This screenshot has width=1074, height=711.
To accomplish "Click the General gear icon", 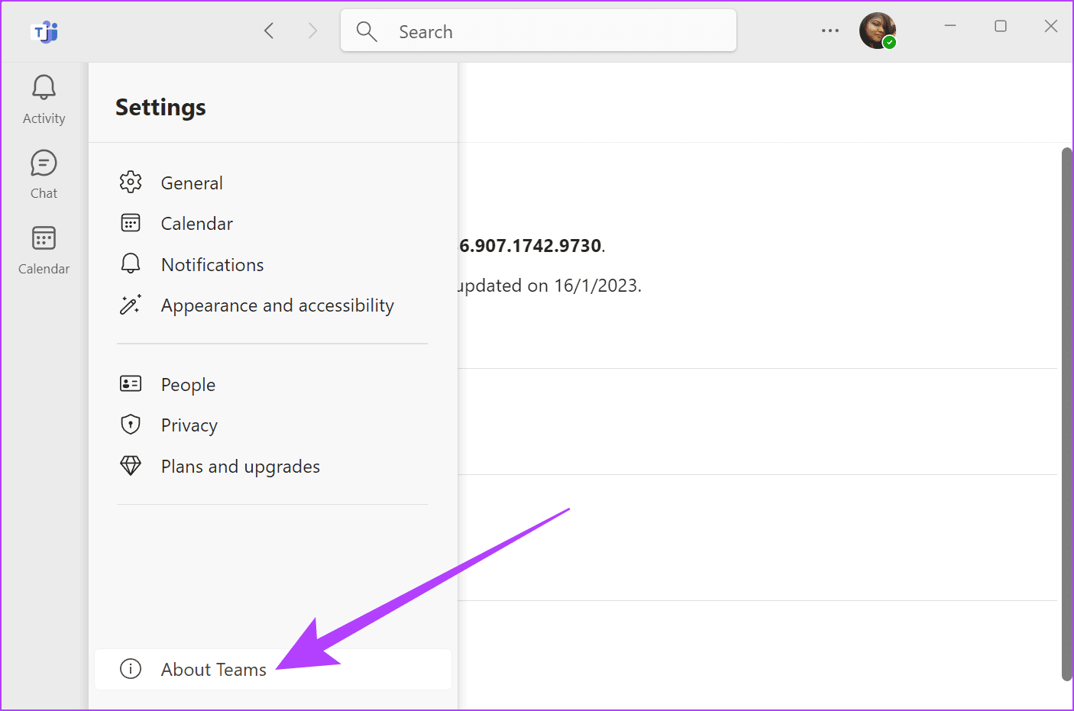I will click(x=131, y=182).
